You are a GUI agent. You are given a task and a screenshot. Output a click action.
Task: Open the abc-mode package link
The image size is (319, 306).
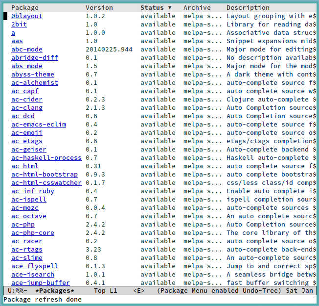pyautogui.click(x=27, y=50)
